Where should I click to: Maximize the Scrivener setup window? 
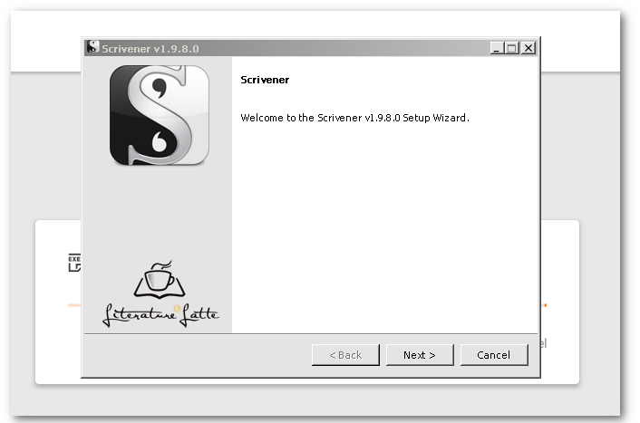coord(512,48)
